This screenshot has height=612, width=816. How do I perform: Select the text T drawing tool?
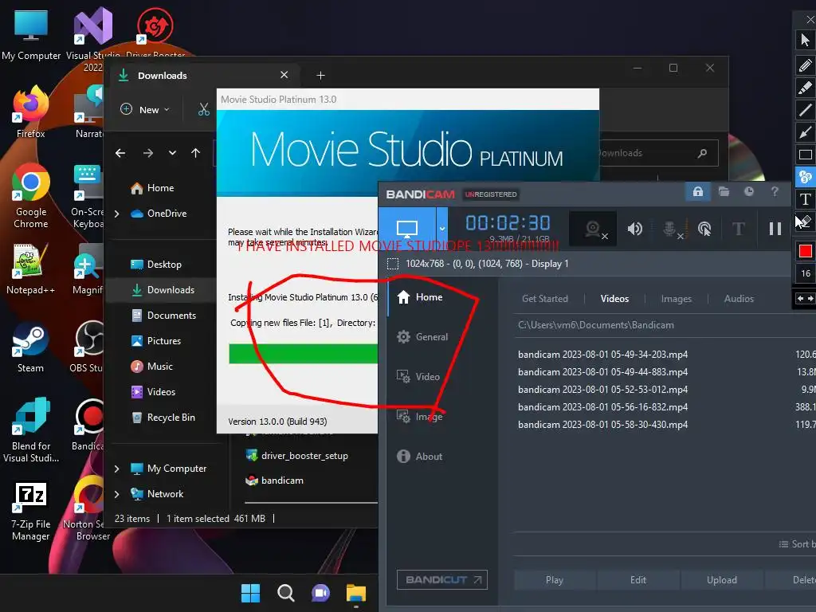tap(805, 199)
